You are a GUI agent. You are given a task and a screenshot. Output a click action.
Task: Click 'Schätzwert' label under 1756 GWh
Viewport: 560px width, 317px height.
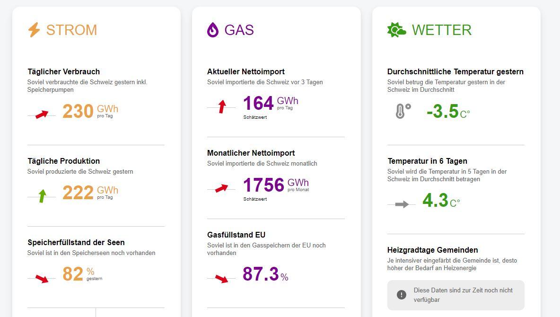(x=255, y=199)
